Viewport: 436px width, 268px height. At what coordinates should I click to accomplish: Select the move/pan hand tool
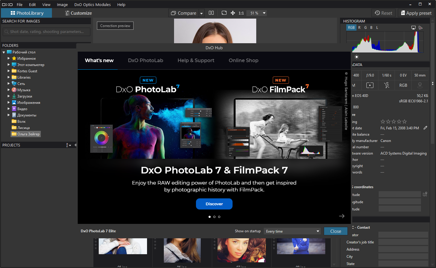(233, 13)
